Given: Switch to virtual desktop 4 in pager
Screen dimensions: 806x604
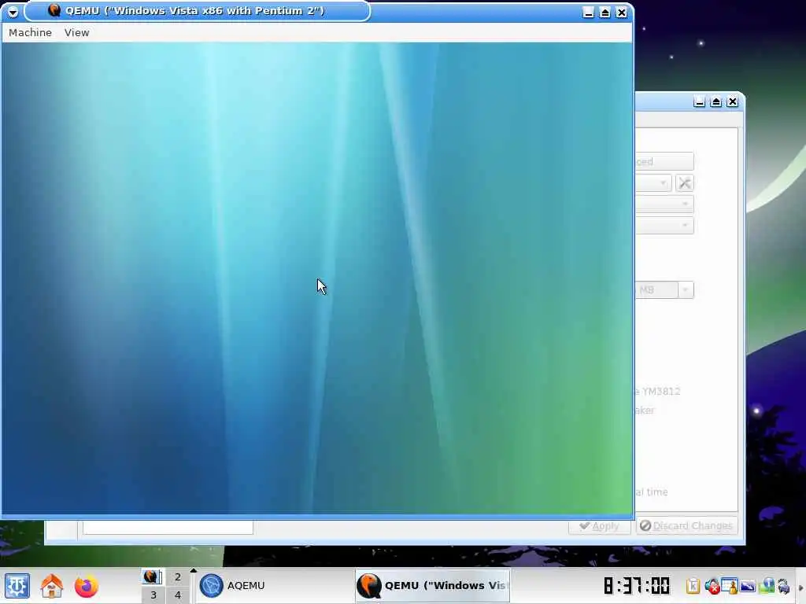Looking at the screenshot, I should 178,595.
